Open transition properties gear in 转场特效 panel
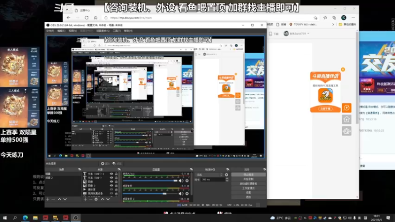Image resolution: width=395 pixels, height=222 pixels. point(226,175)
